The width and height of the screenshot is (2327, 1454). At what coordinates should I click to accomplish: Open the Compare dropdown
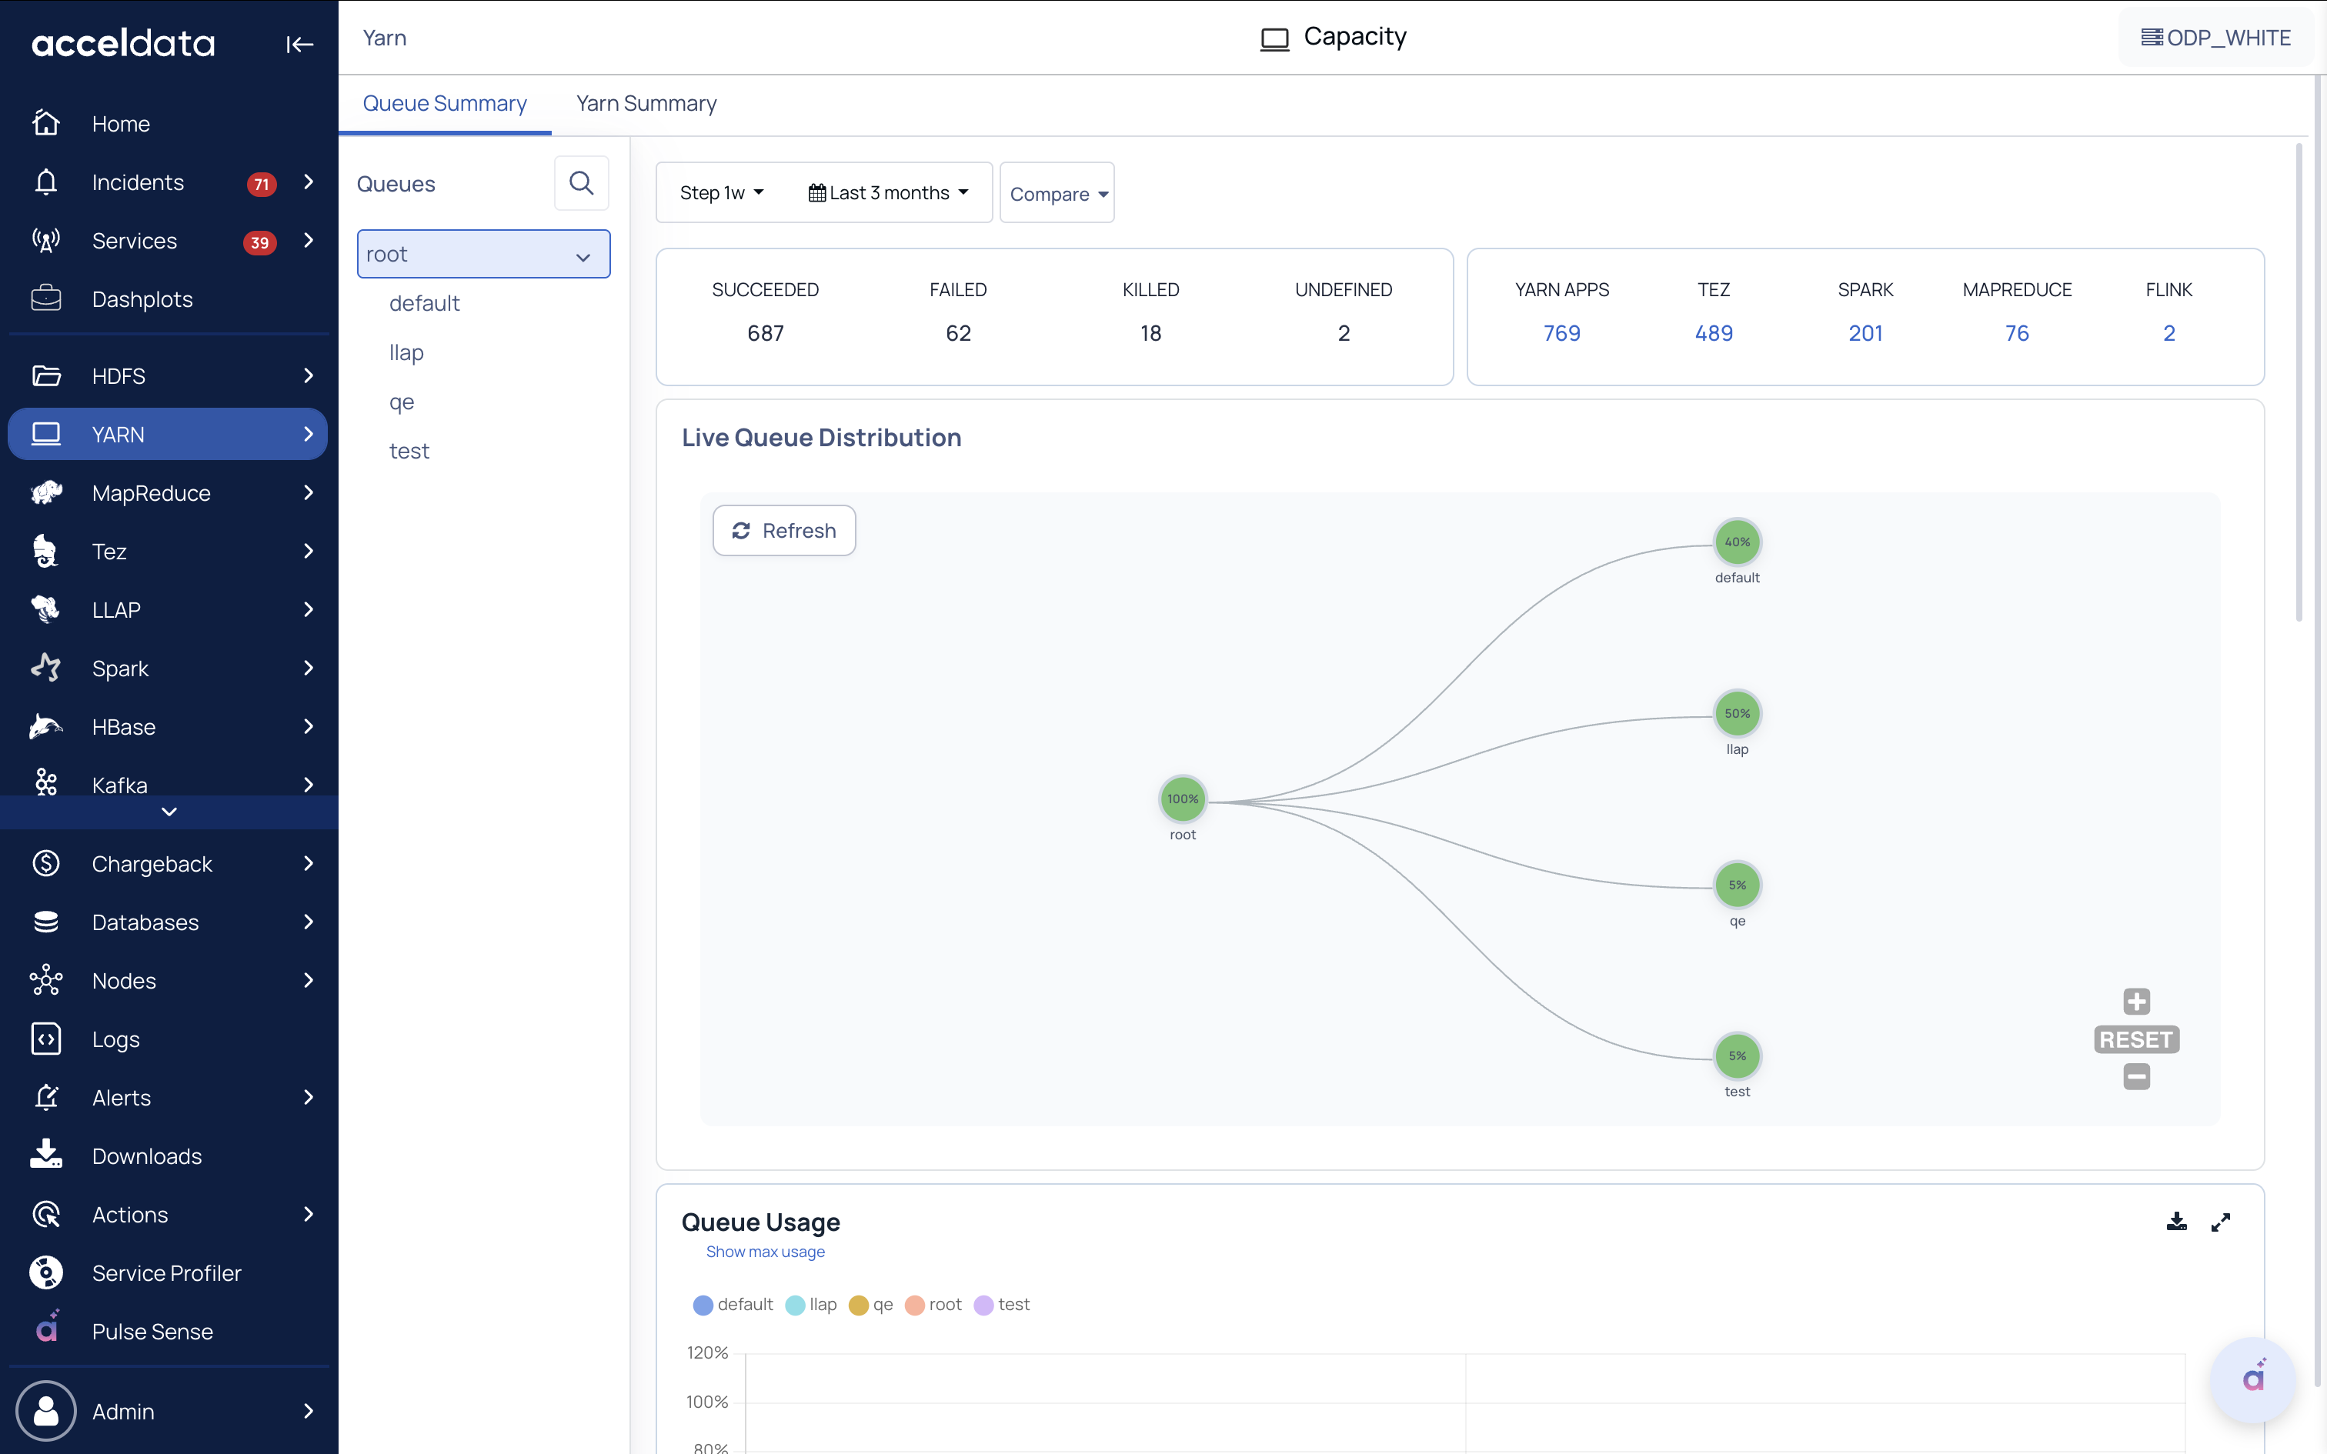tap(1057, 193)
